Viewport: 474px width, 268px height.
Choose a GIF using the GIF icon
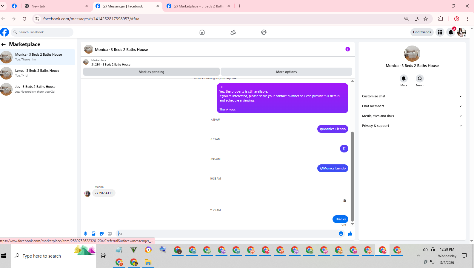(110, 234)
